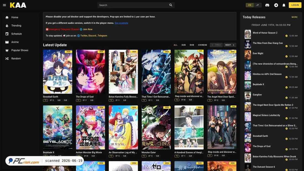Click the Random shuffle icon

coord(7,59)
